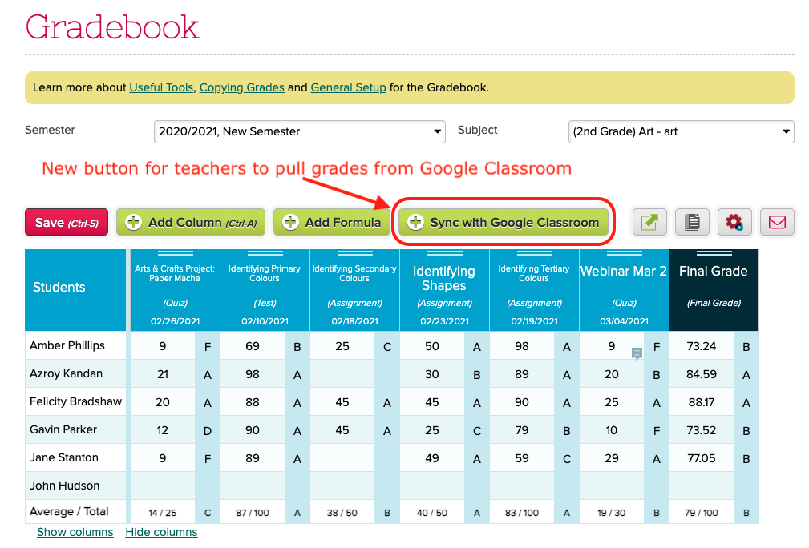Screen dimensions: 809x548
Task: Edit Jane Stanton's Identifying Shapes score 49
Action: [432, 458]
